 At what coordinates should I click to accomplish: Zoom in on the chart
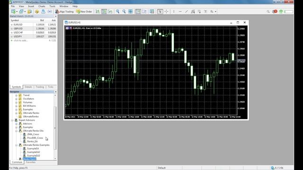(x=117, y=11)
